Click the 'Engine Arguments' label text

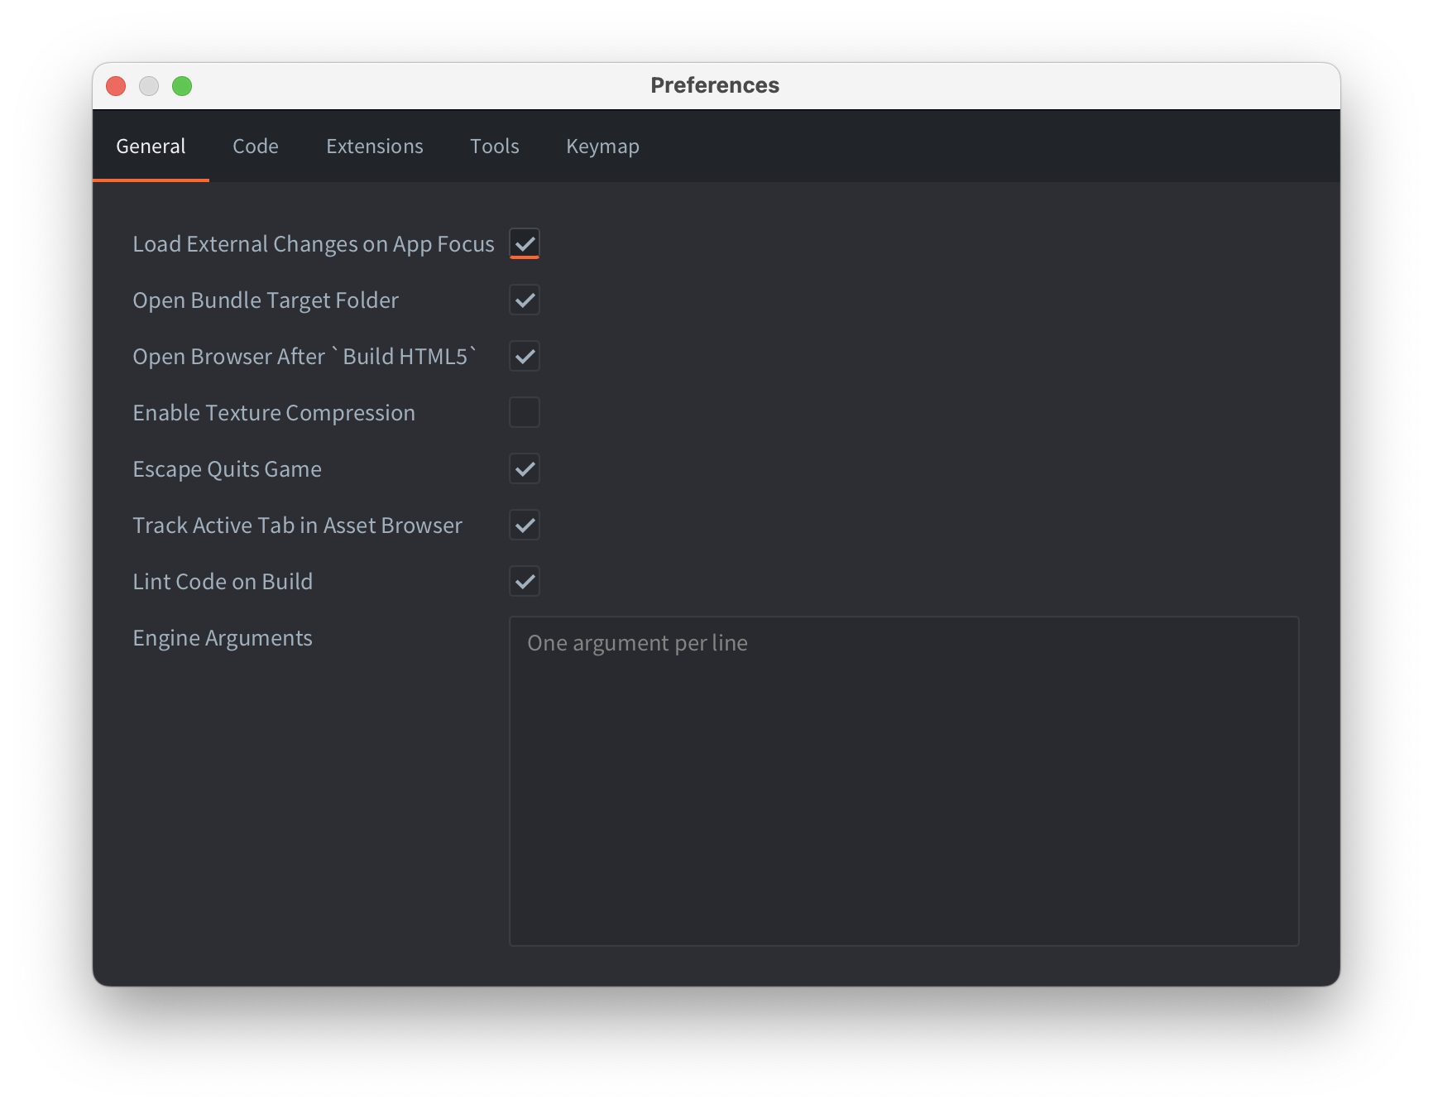point(223,638)
